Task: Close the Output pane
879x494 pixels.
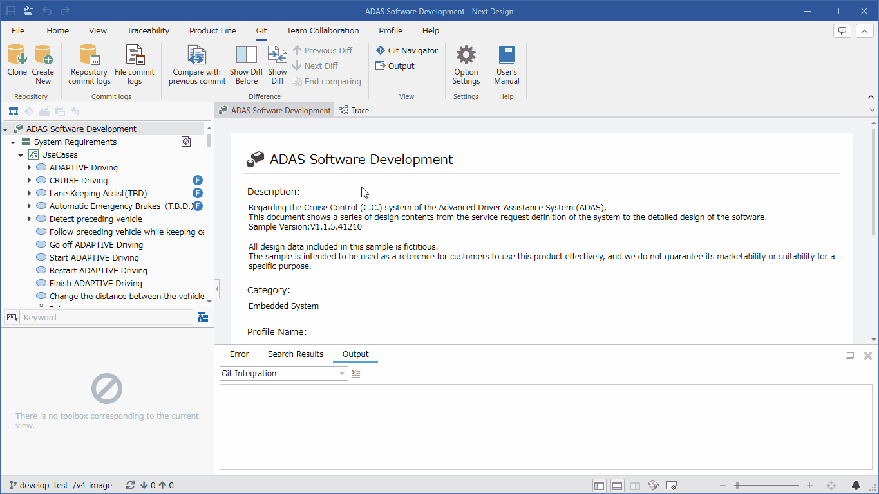Action: pos(867,356)
